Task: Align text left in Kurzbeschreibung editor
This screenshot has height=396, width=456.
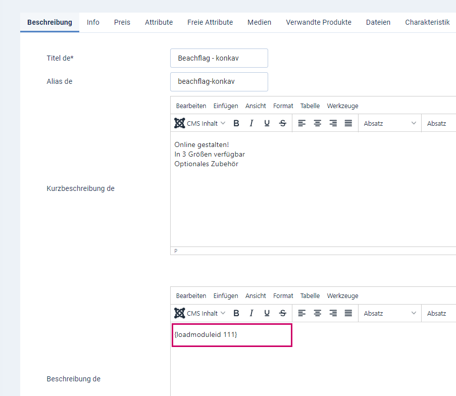Action: pos(302,123)
